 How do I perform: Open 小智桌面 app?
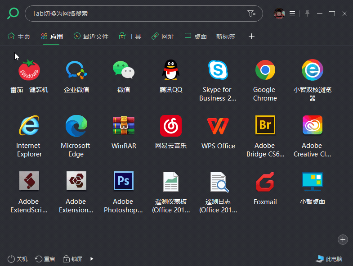coord(313,182)
